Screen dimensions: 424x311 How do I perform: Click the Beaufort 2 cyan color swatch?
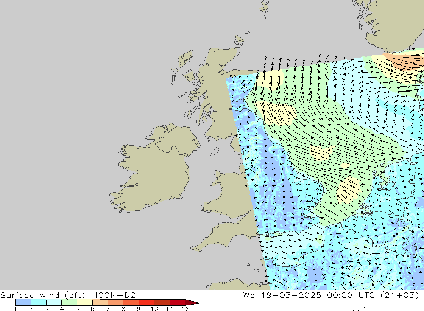[x=39, y=303]
